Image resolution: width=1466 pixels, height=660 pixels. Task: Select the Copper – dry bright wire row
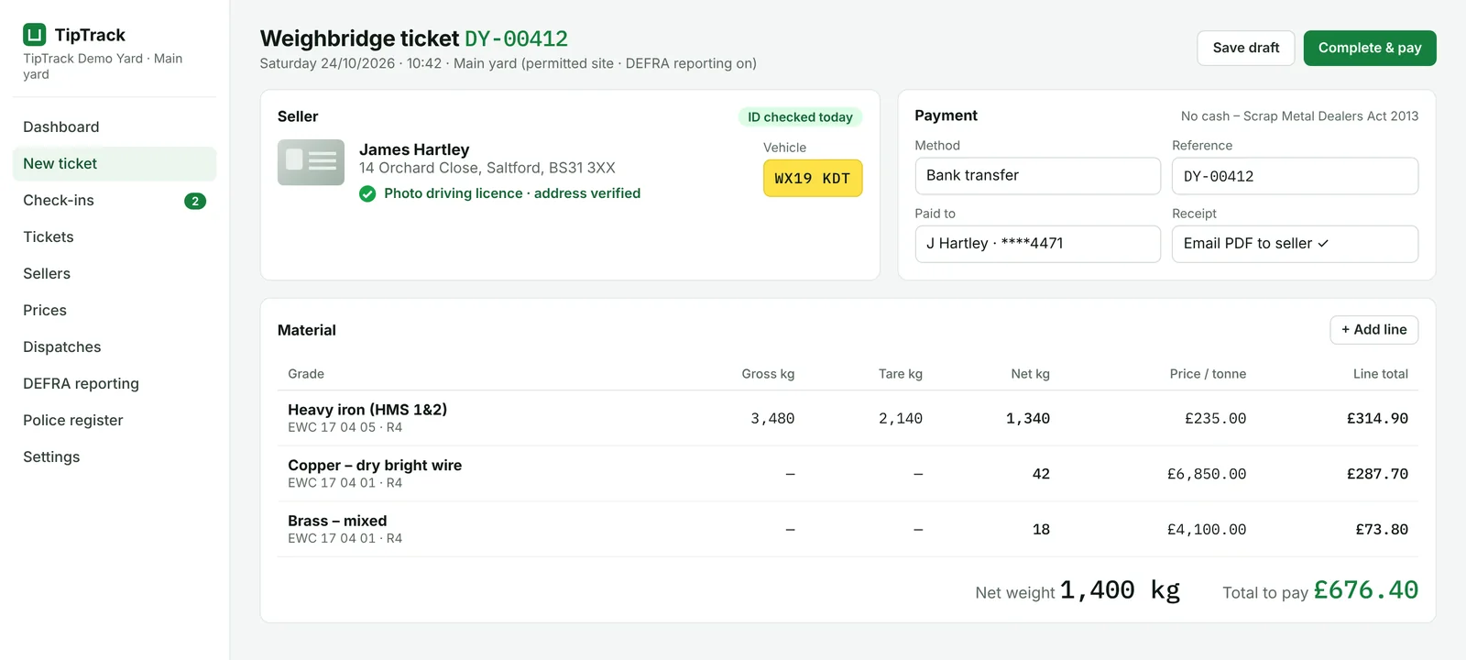848,474
